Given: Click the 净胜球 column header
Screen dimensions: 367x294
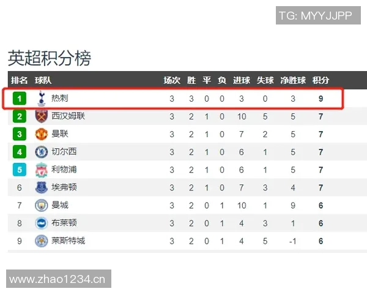Looking at the screenshot, I should [x=293, y=80].
